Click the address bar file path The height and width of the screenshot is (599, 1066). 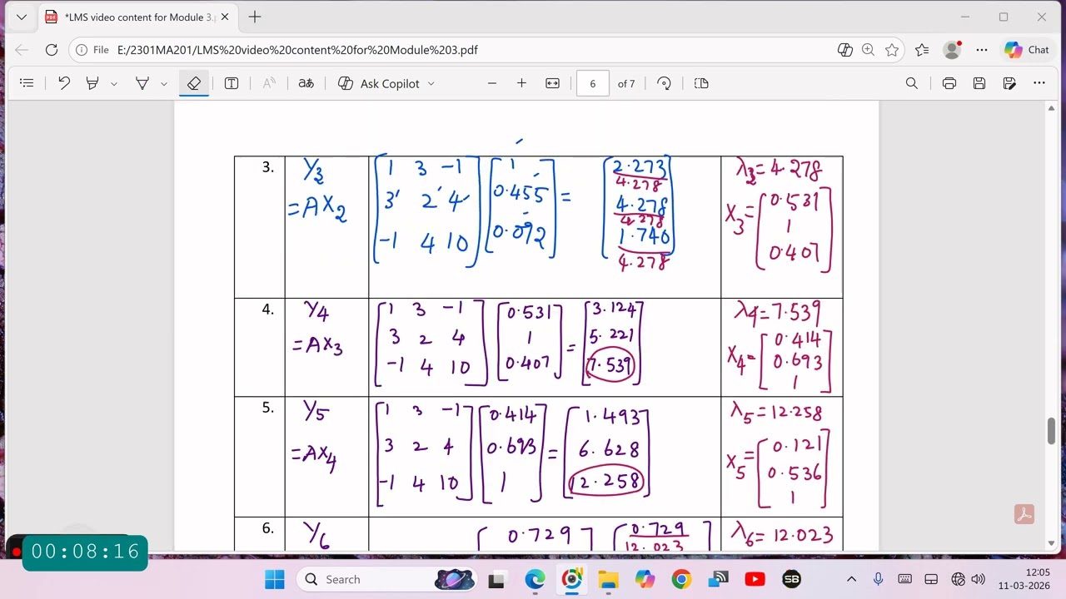click(x=297, y=50)
